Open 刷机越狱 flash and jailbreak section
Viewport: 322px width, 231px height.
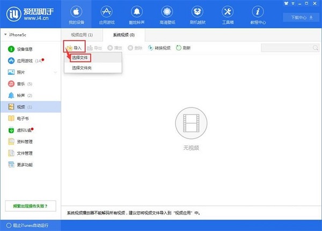pyautogui.click(x=197, y=15)
